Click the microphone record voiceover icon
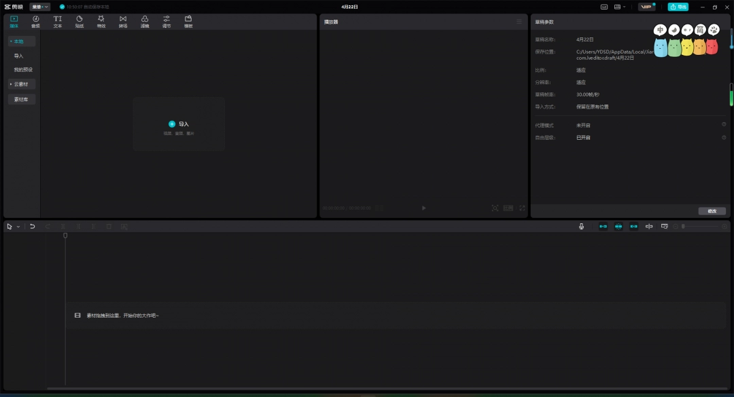Viewport: 734px width, 397px height. [x=581, y=227]
